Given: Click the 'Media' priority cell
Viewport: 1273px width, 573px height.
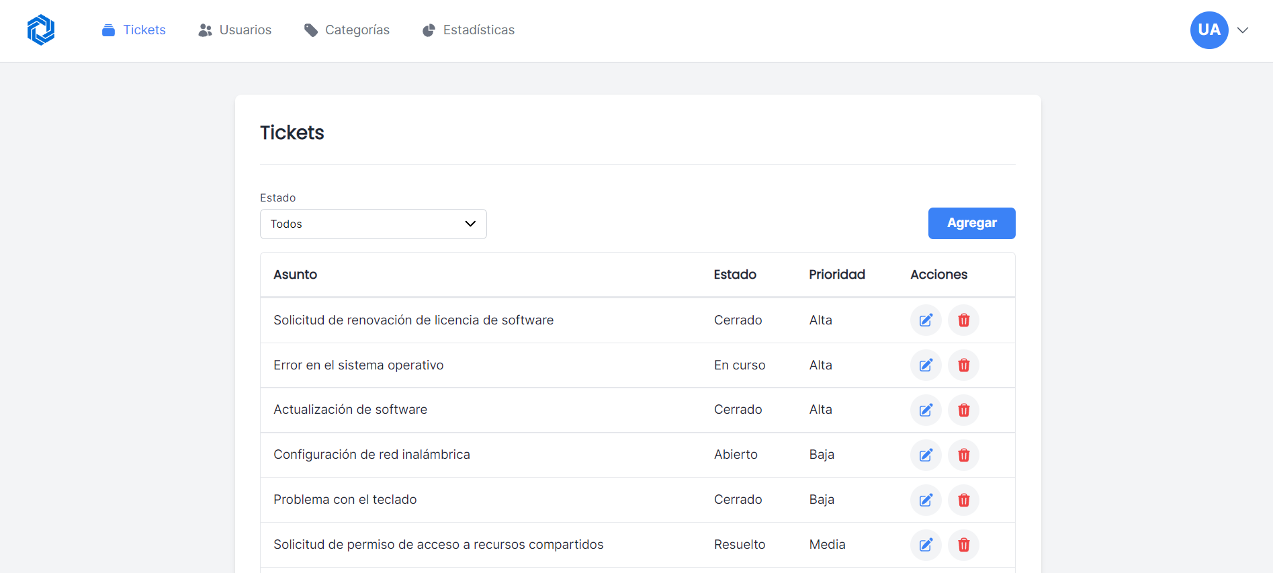Looking at the screenshot, I should [x=828, y=545].
